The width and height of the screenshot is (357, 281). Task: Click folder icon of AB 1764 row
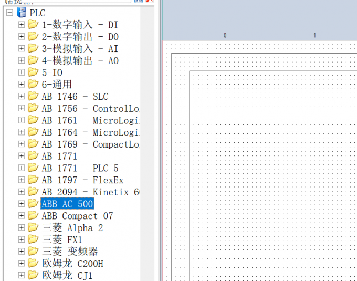[x=33, y=132]
